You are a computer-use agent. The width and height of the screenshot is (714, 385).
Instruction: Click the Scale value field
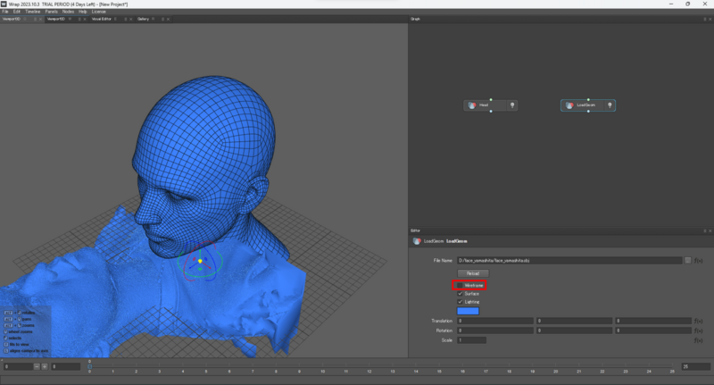pyautogui.click(x=472, y=340)
